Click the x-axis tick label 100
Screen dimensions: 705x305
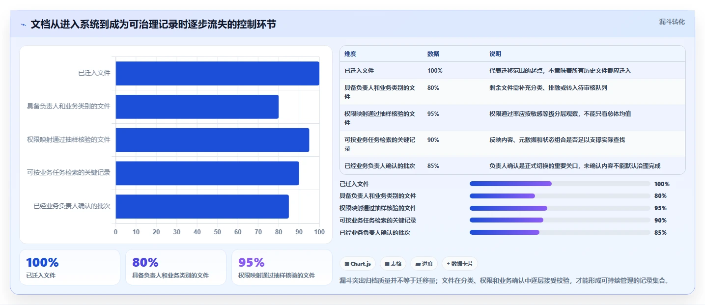pos(319,232)
